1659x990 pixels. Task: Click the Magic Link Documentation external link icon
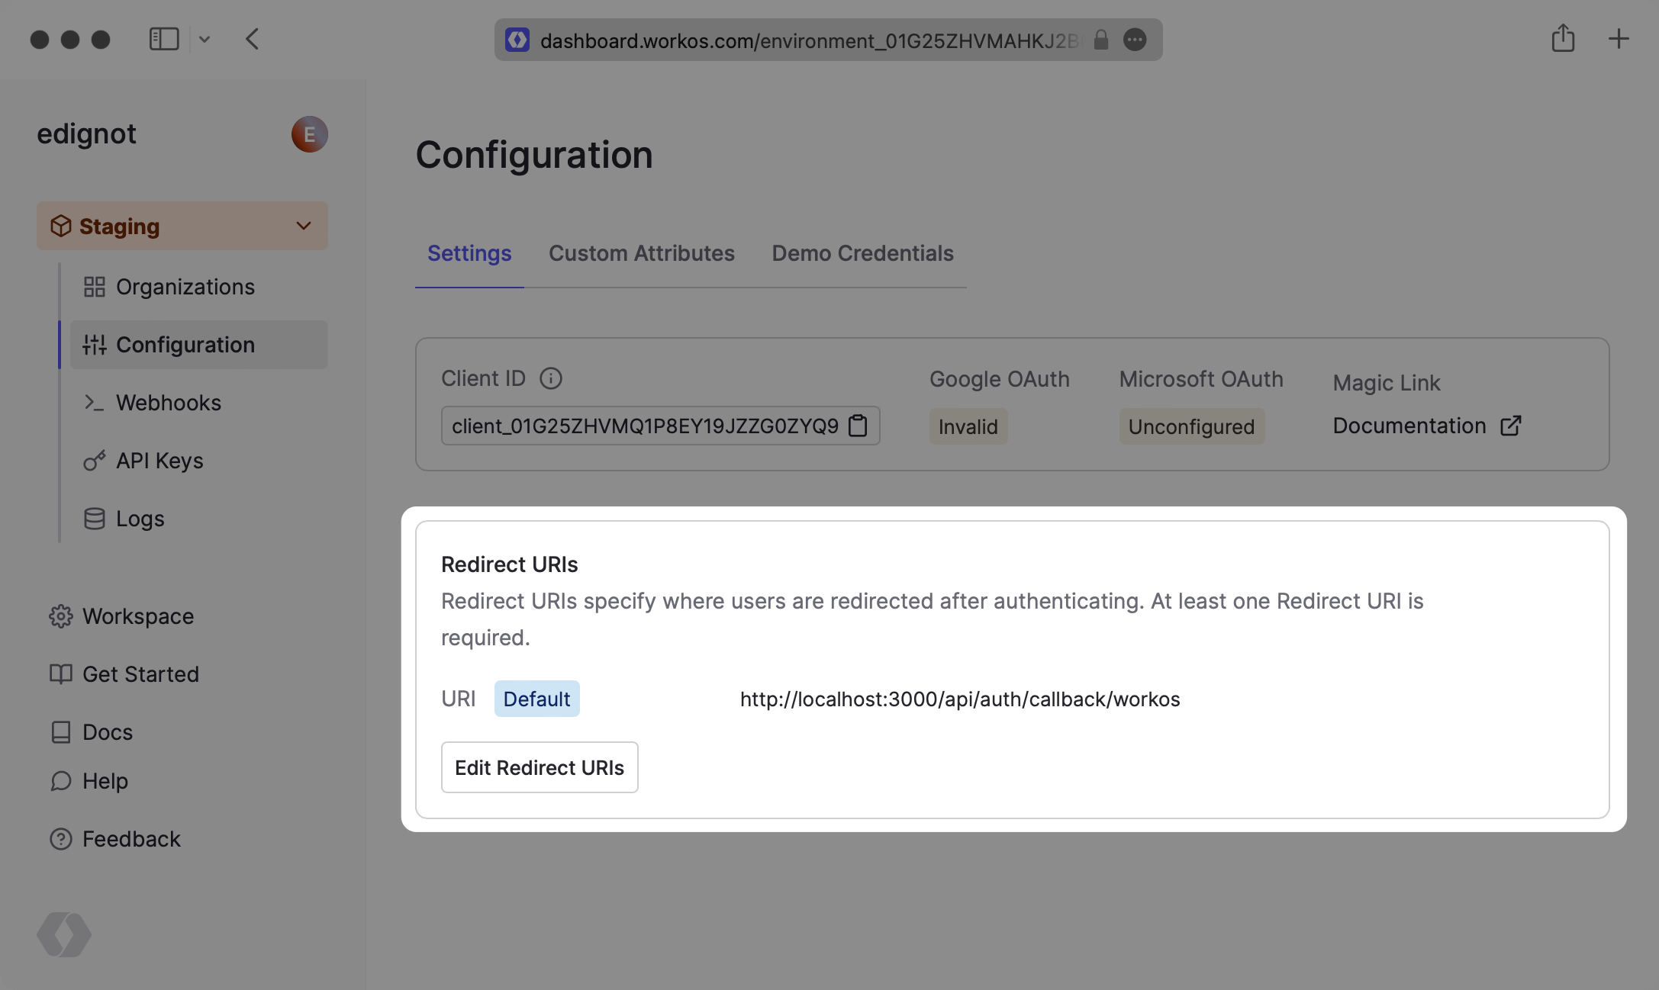(x=1510, y=426)
